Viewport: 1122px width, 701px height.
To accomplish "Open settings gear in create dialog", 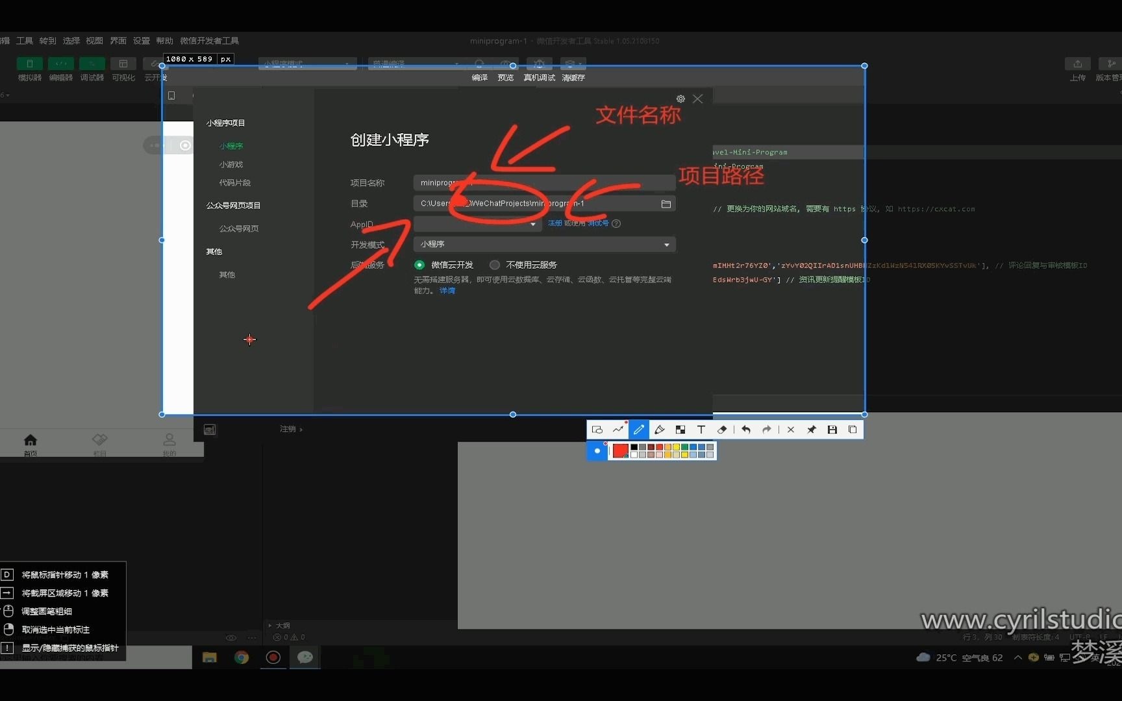I will [680, 99].
